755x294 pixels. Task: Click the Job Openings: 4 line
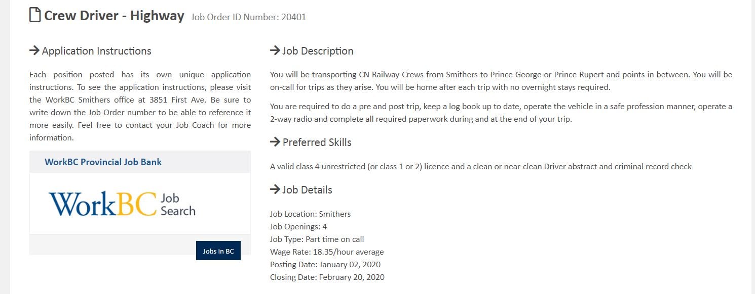[x=298, y=226]
